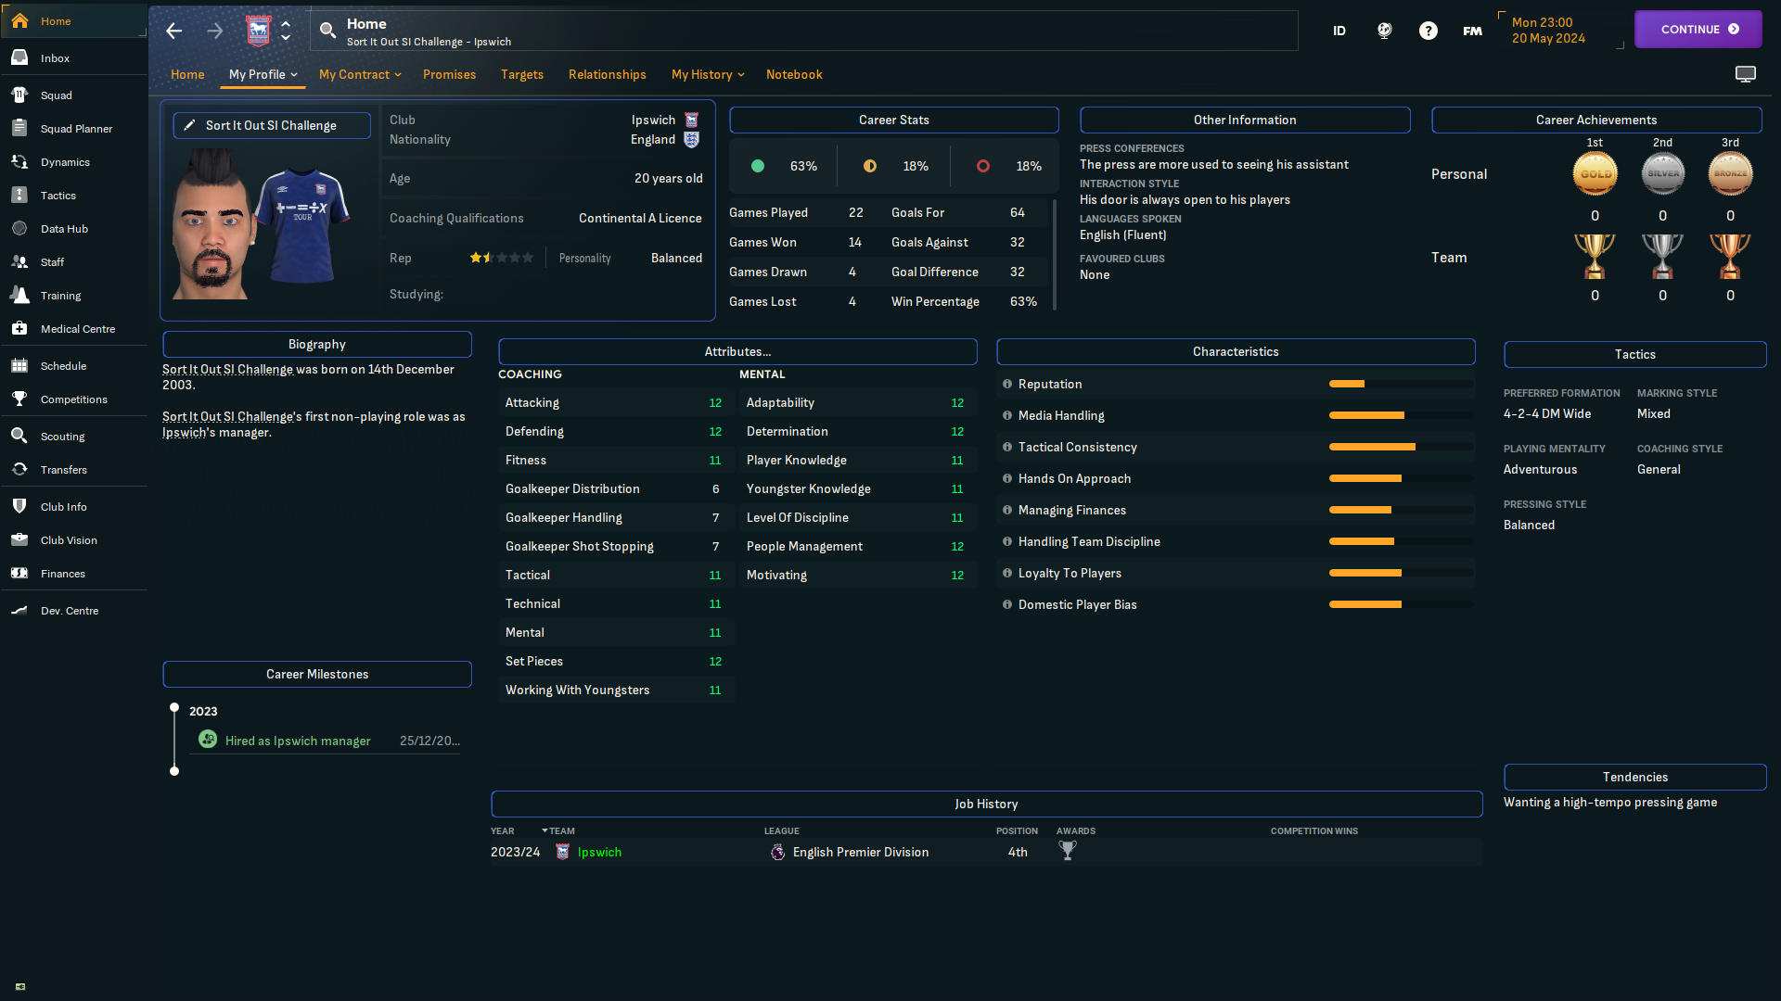Image resolution: width=1781 pixels, height=1001 pixels.
Task: Click the Ipswich club name in profile
Action: 653,120
